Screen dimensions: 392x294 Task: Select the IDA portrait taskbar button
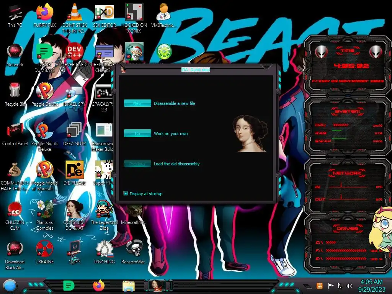coord(157,286)
